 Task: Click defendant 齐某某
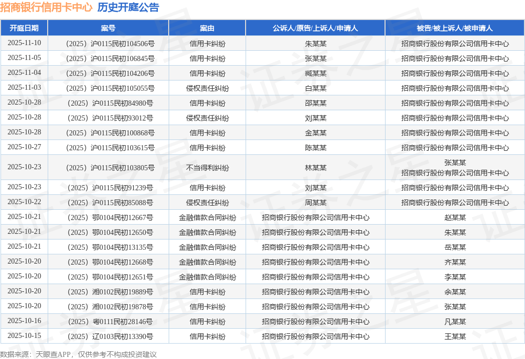pos(455,262)
